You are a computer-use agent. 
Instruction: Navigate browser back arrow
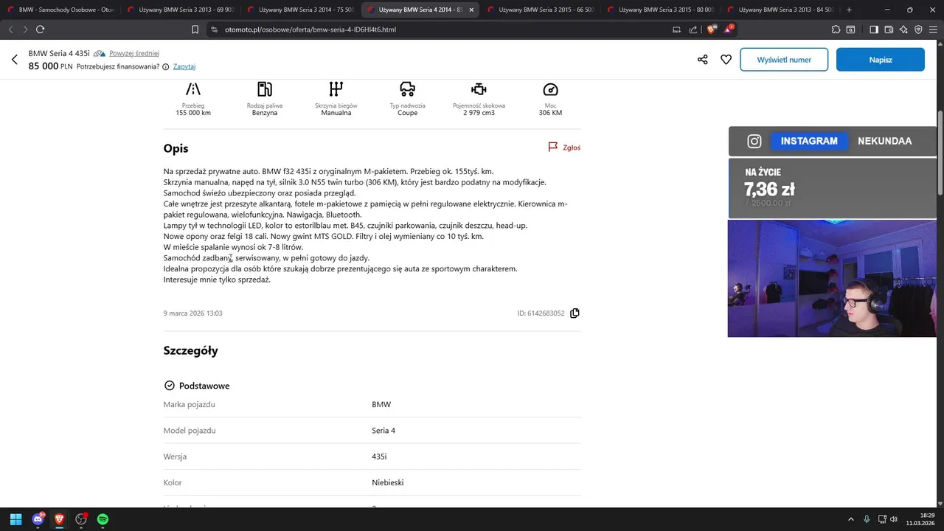(10, 29)
